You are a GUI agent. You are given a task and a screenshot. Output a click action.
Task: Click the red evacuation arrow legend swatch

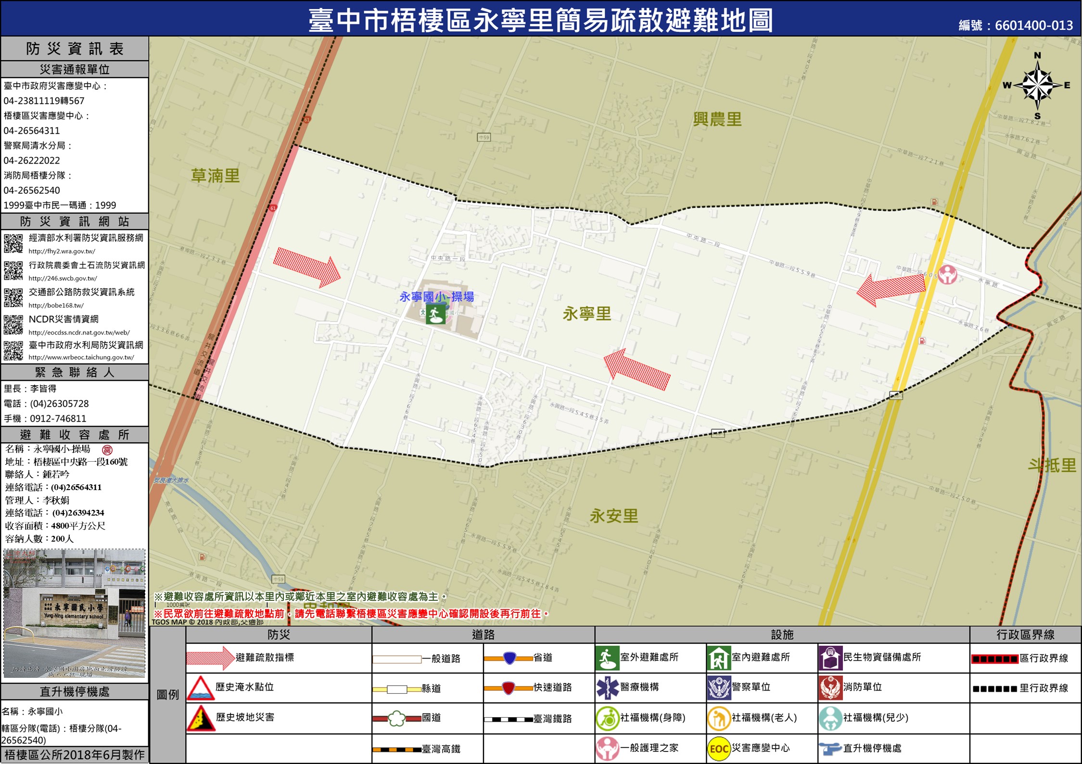pyautogui.click(x=210, y=658)
